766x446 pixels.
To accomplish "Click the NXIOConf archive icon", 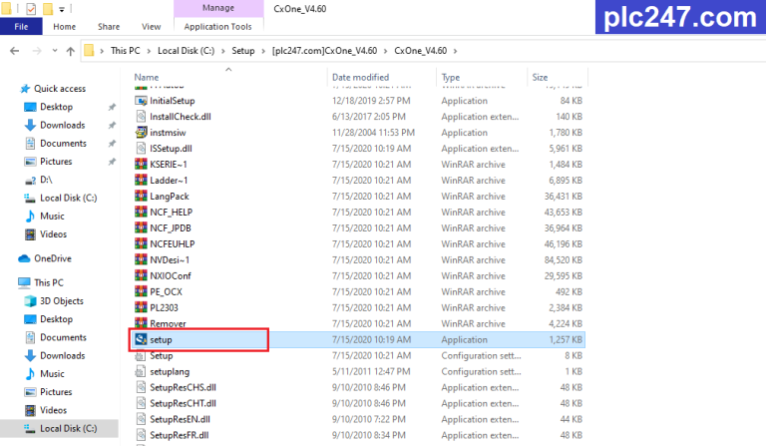I will 141,276.
